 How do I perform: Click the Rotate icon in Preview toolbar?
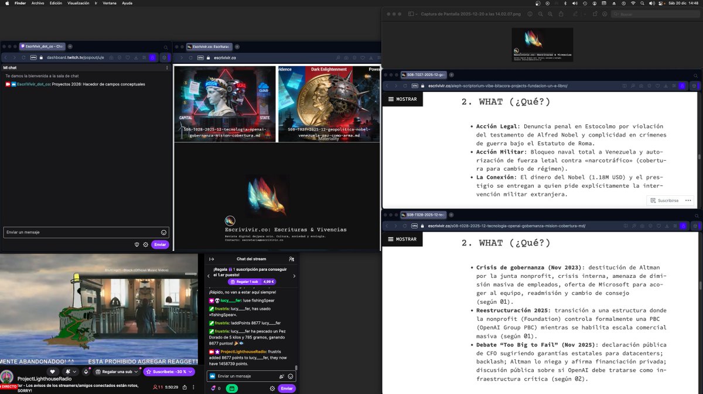595,13
